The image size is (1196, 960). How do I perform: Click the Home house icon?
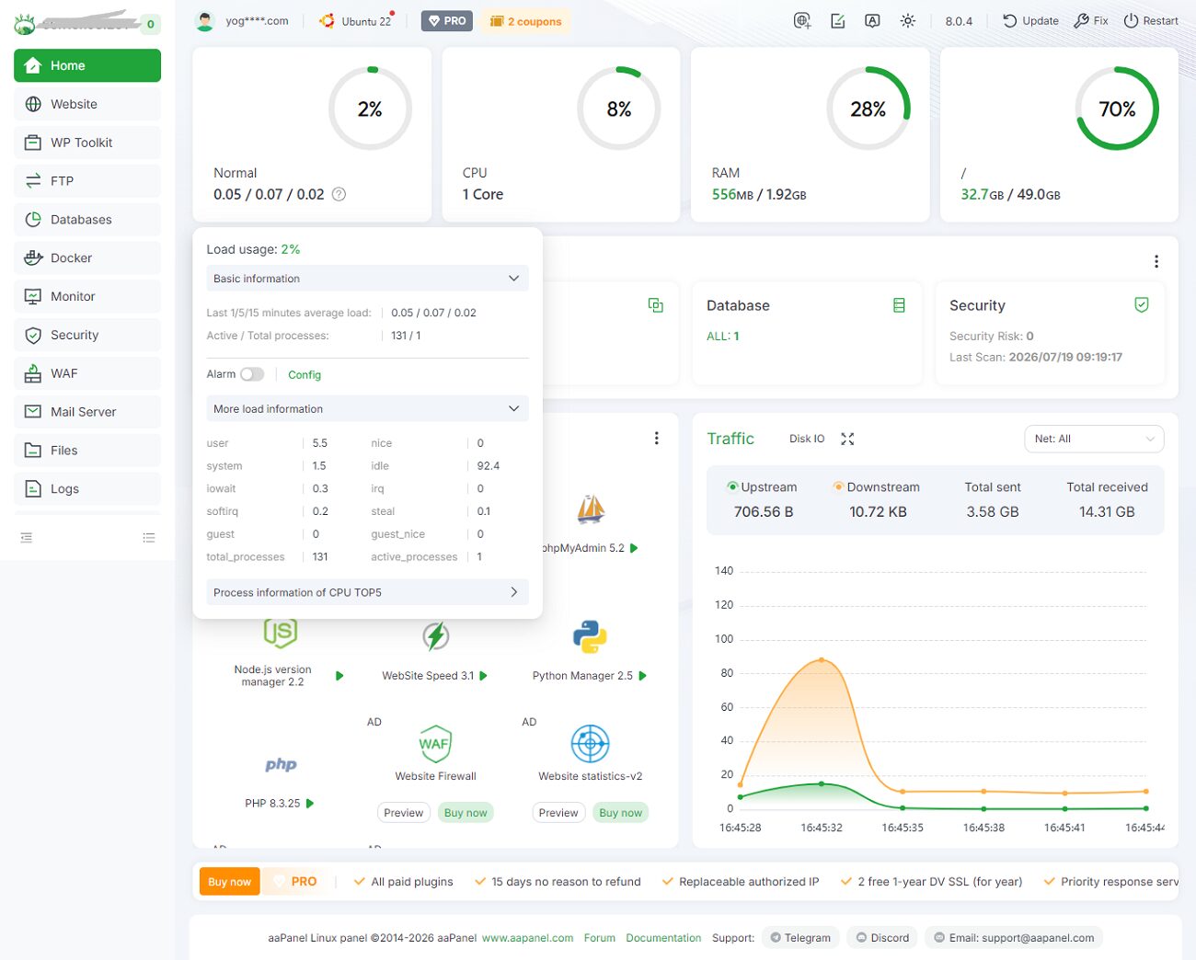point(33,65)
